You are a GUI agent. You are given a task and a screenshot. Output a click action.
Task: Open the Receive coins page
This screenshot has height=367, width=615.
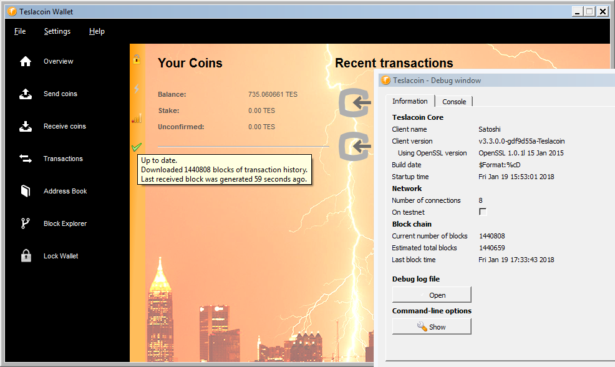tap(65, 126)
